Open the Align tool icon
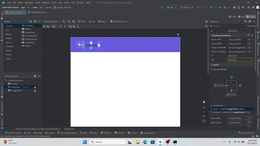This screenshot has width=260, height=146. [x=74, y=26]
